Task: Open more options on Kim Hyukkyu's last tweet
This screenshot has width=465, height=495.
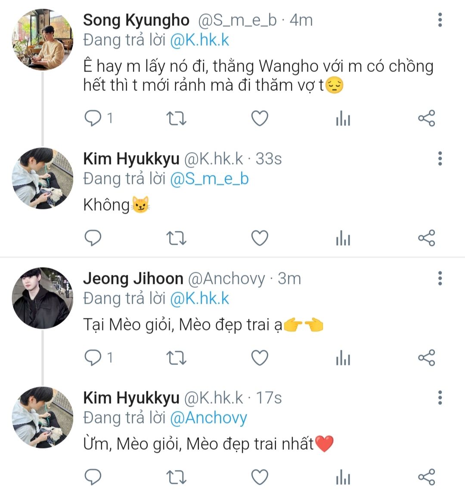Action: point(440,398)
